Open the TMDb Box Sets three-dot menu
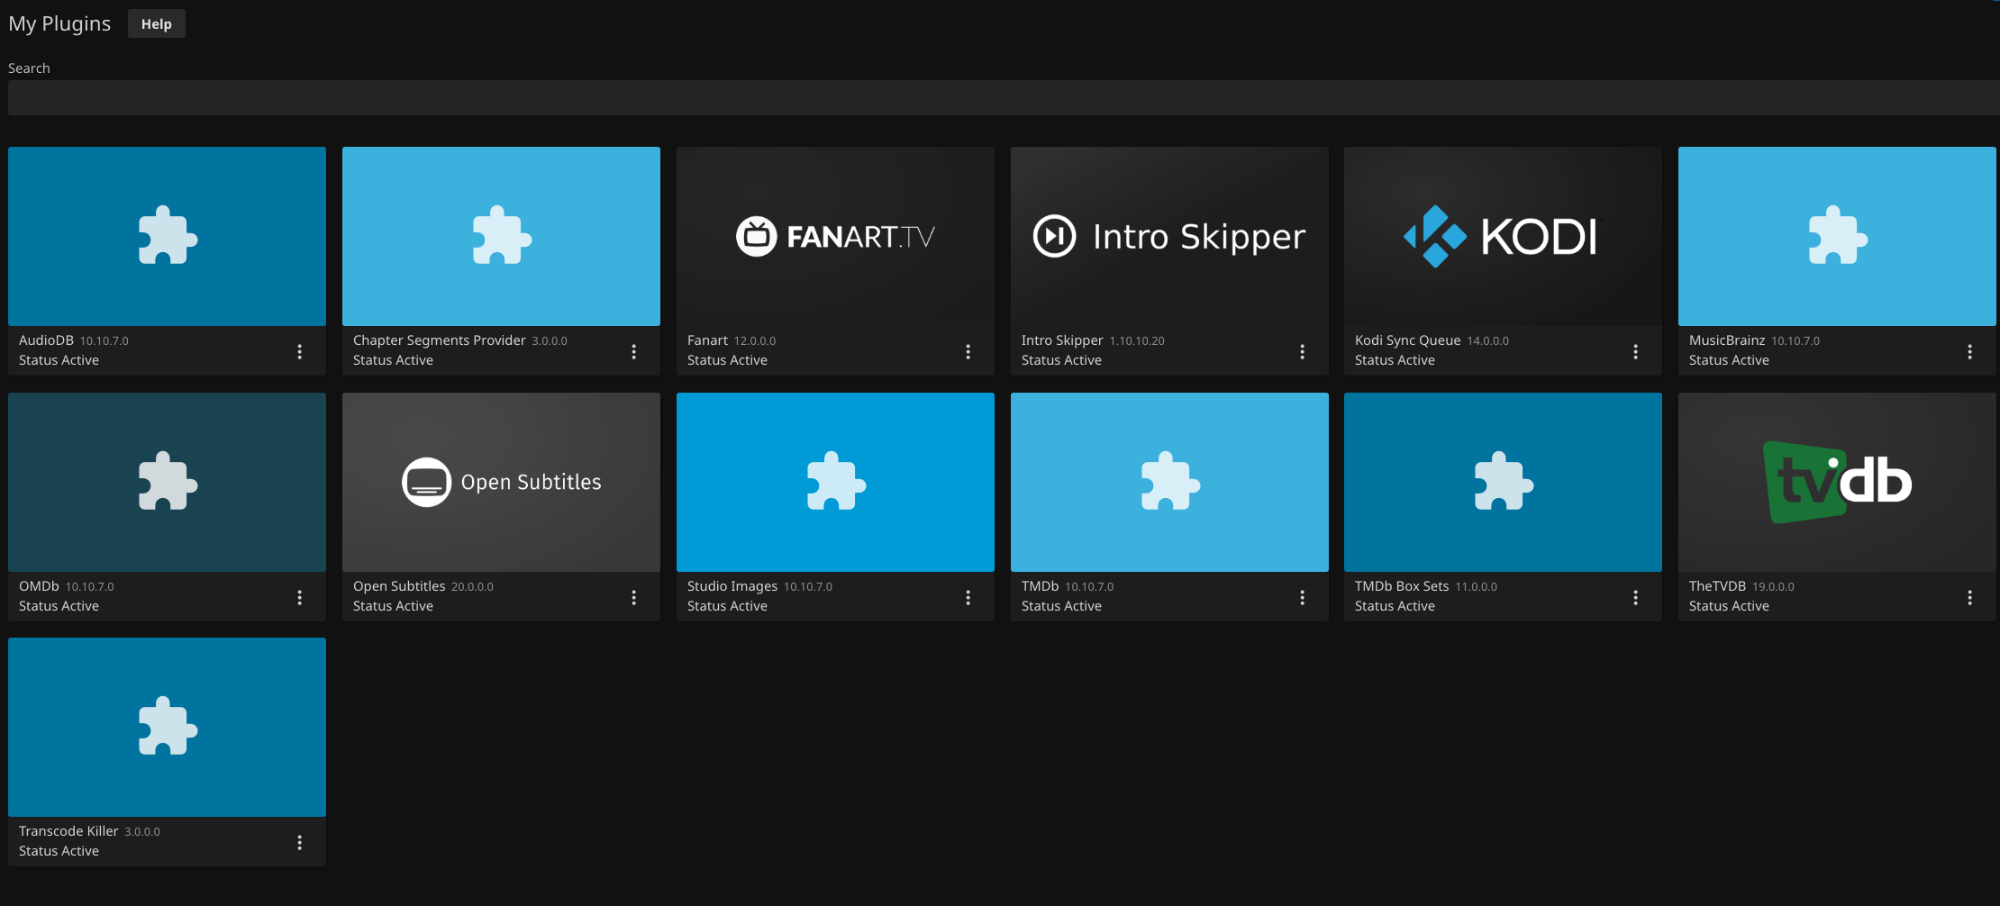Viewport: 2000px width, 906px height. pos(1635,597)
